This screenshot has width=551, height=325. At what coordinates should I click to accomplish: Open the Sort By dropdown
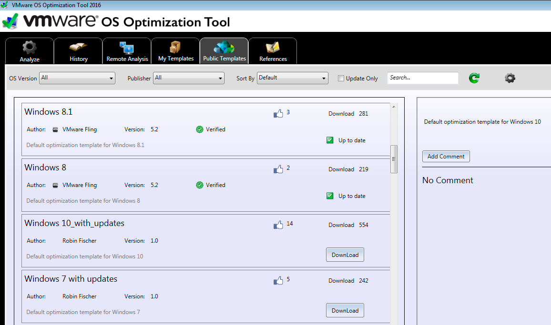pyautogui.click(x=292, y=78)
